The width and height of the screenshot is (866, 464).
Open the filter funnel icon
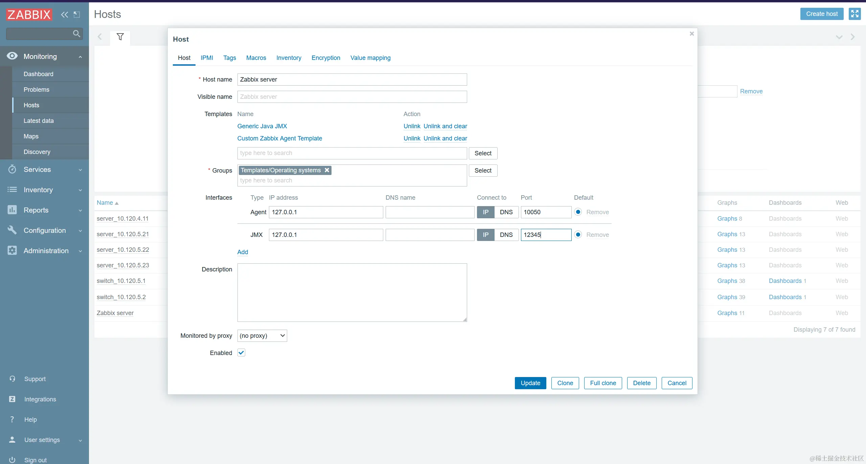coord(120,37)
